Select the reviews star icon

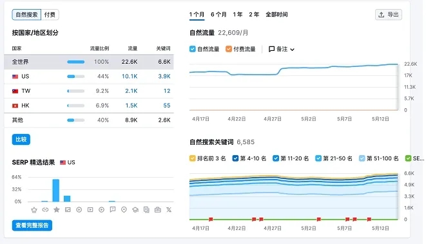click(x=57, y=209)
